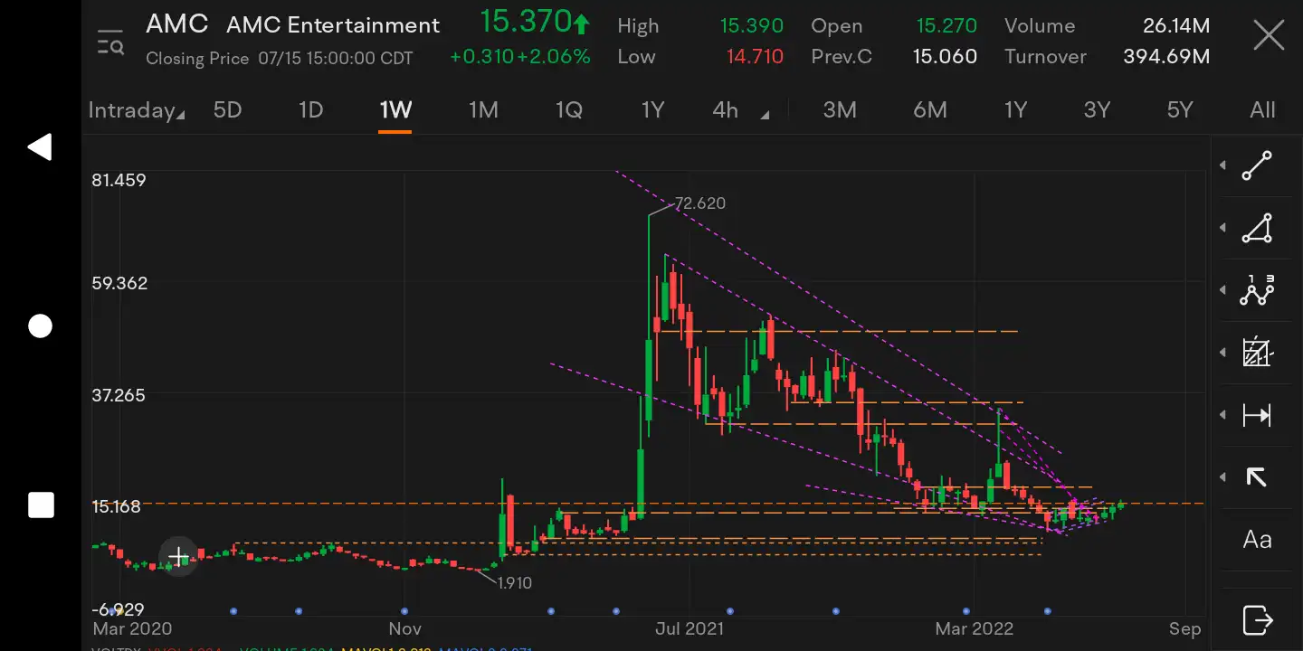Tap the 37.265 price axis label
The width and height of the screenshot is (1303, 651).
[119, 395]
